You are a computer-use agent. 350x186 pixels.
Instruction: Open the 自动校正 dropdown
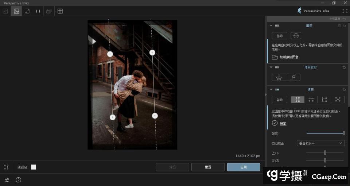pyautogui.click(x=320, y=143)
